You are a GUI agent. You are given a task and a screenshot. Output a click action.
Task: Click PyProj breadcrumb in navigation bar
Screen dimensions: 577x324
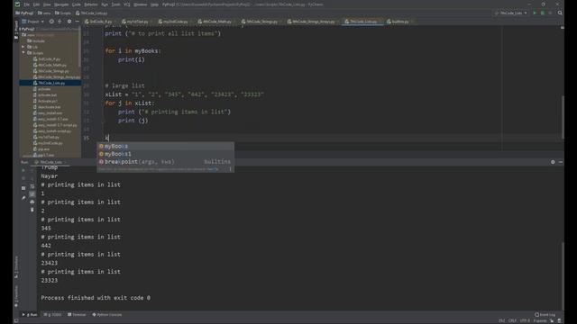point(24,13)
